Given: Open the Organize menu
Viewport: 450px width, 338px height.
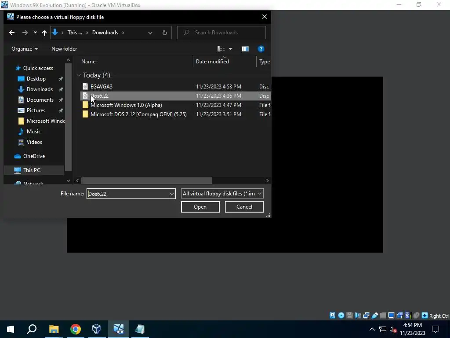Looking at the screenshot, I should click(x=25, y=49).
